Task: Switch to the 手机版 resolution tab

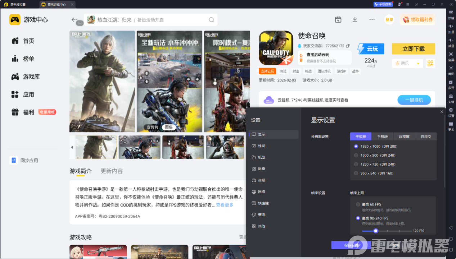Action: tap(382, 137)
